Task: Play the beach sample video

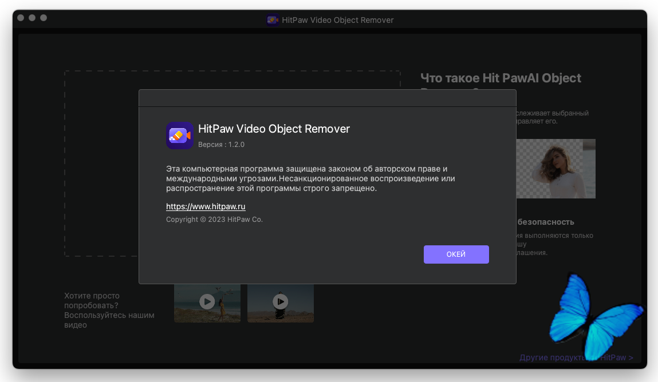Action: pos(207,301)
